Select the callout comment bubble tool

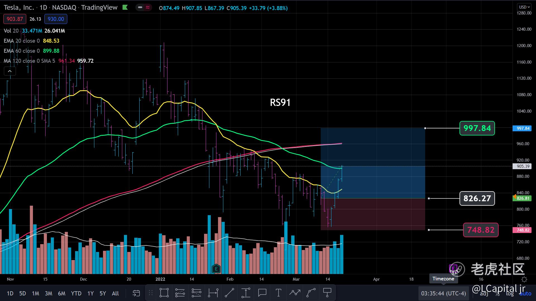pyautogui.click(x=262, y=293)
